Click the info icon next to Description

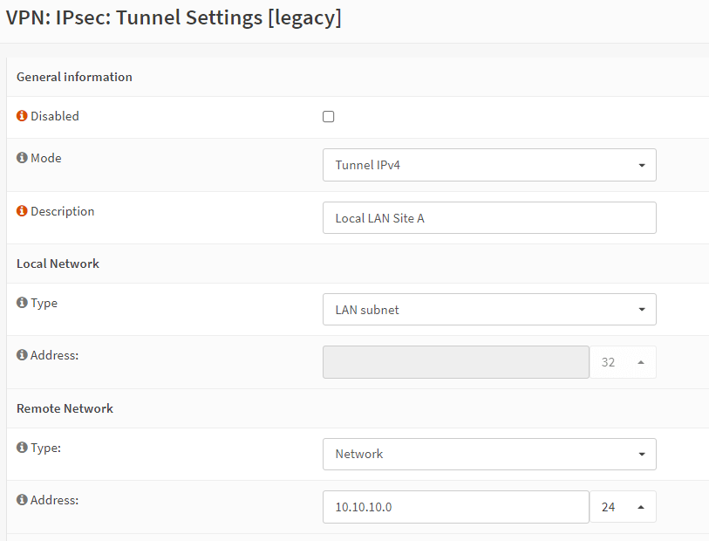tap(22, 211)
